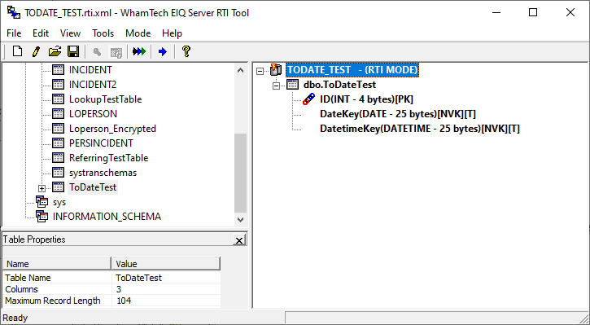Click the left tree vertical scrollbar thumb
590x325 pixels.
pos(240,173)
